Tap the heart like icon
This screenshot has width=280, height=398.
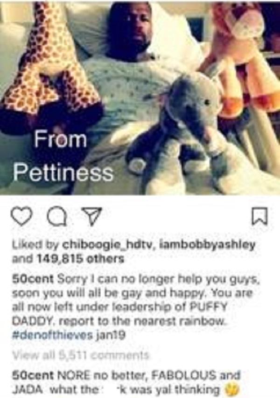tap(22, 218)
